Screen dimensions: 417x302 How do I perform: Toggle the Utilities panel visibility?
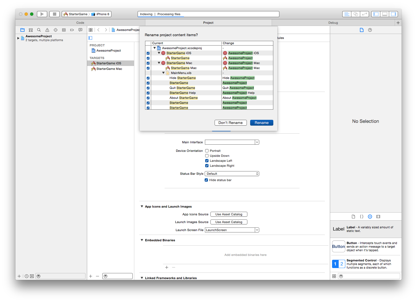click(x=393, y=14)
